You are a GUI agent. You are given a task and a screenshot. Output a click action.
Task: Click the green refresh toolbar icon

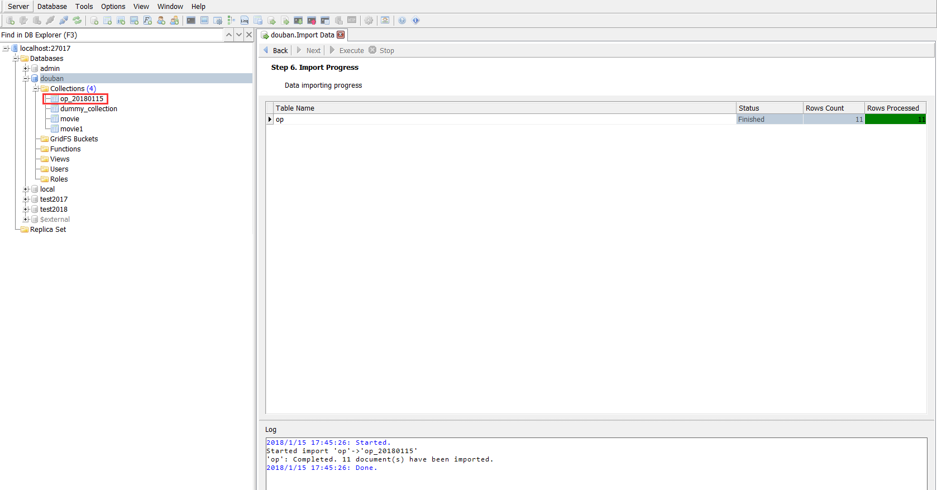click(77, 21)
